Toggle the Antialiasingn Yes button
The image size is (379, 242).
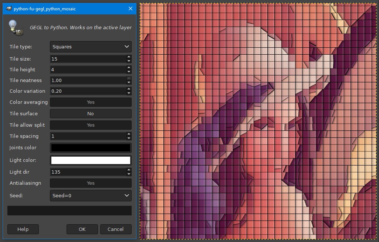[91, 183]
